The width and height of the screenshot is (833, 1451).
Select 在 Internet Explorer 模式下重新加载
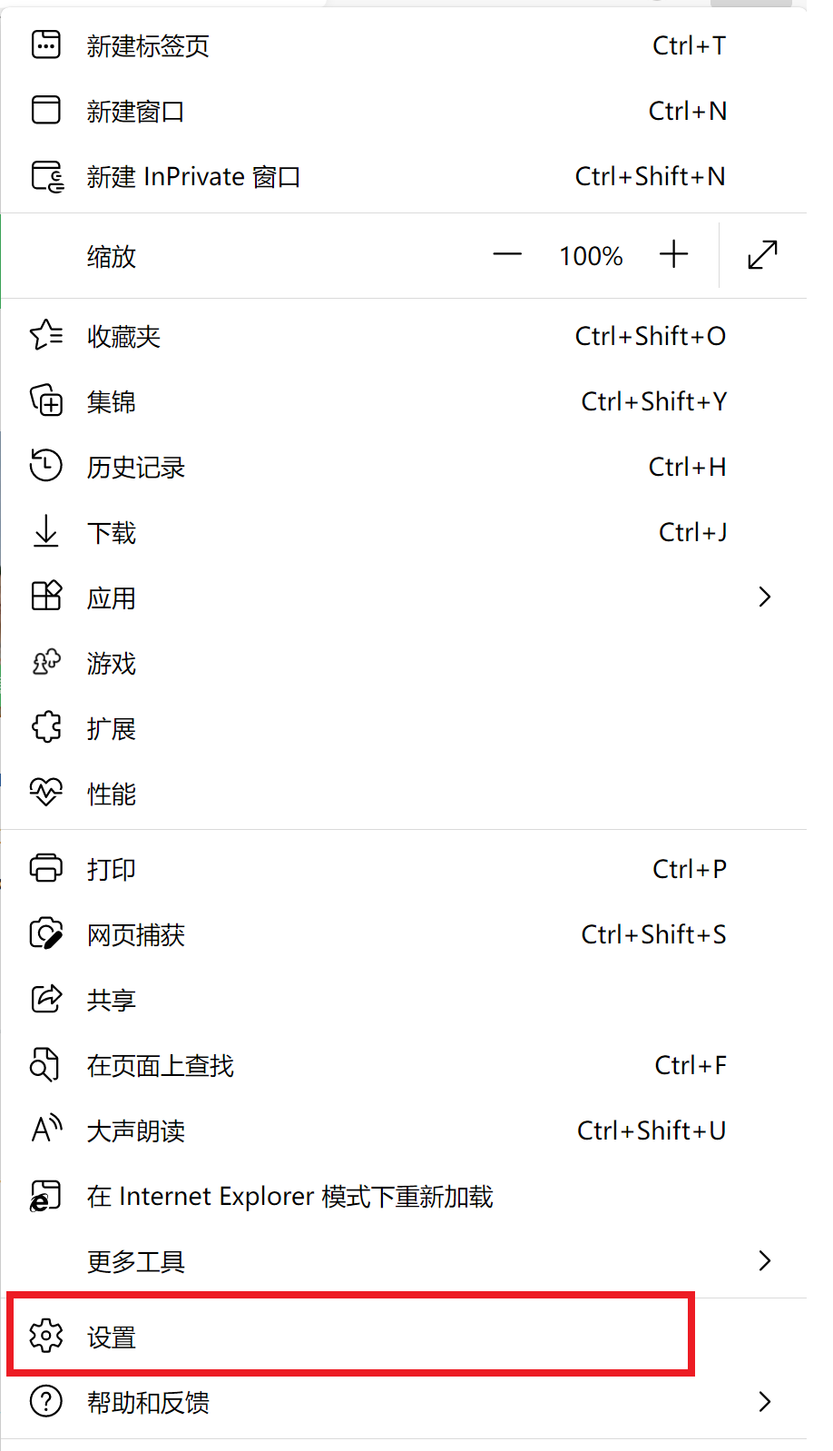click(x=289, y=1196)
